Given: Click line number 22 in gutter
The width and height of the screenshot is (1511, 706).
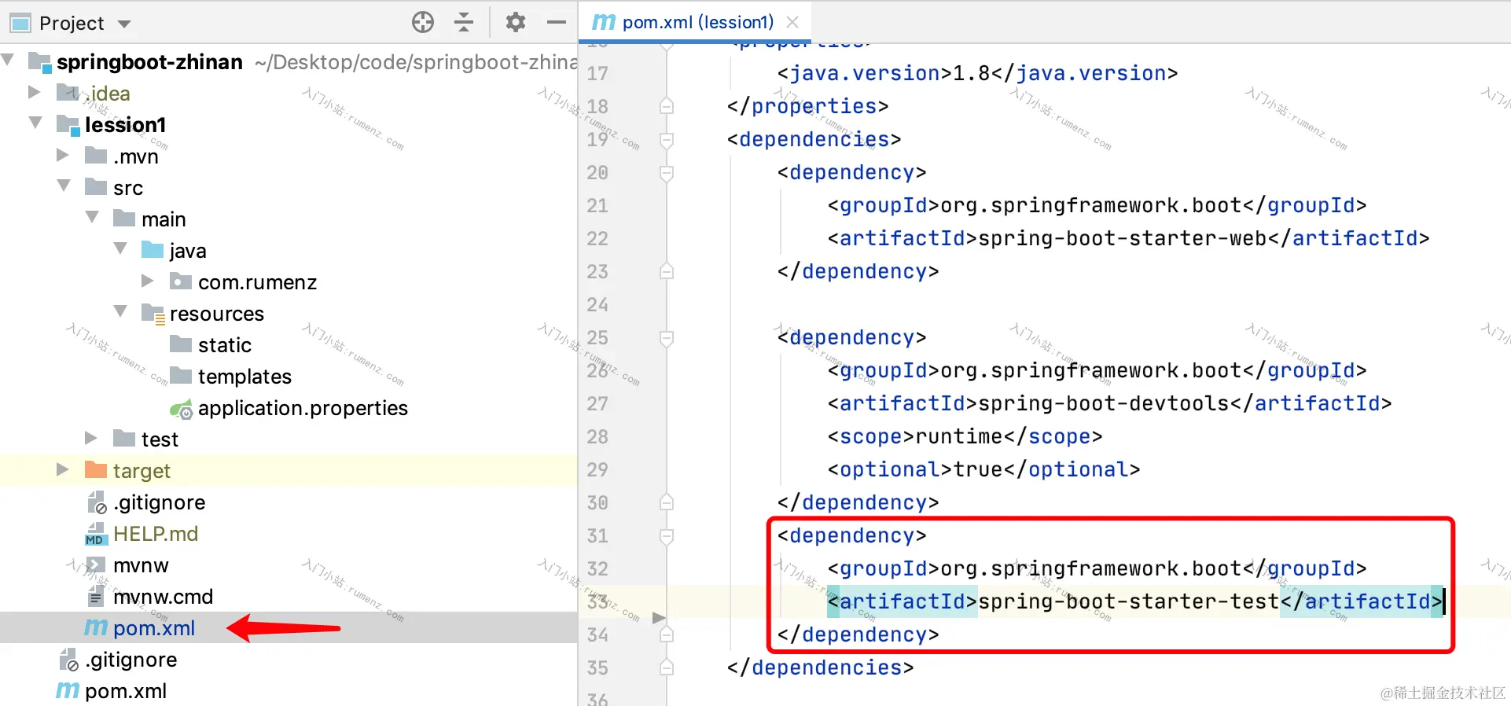Looking at the screenshot, I should [597, 238].
